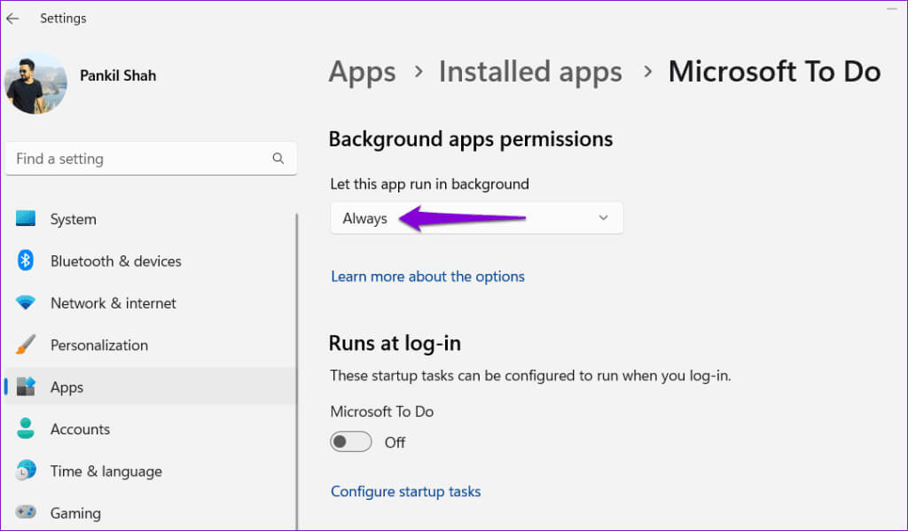The height and width of the screenshot is (531, 908).
Task: Focus the Find a setting search box
Action: coord(151,158)
